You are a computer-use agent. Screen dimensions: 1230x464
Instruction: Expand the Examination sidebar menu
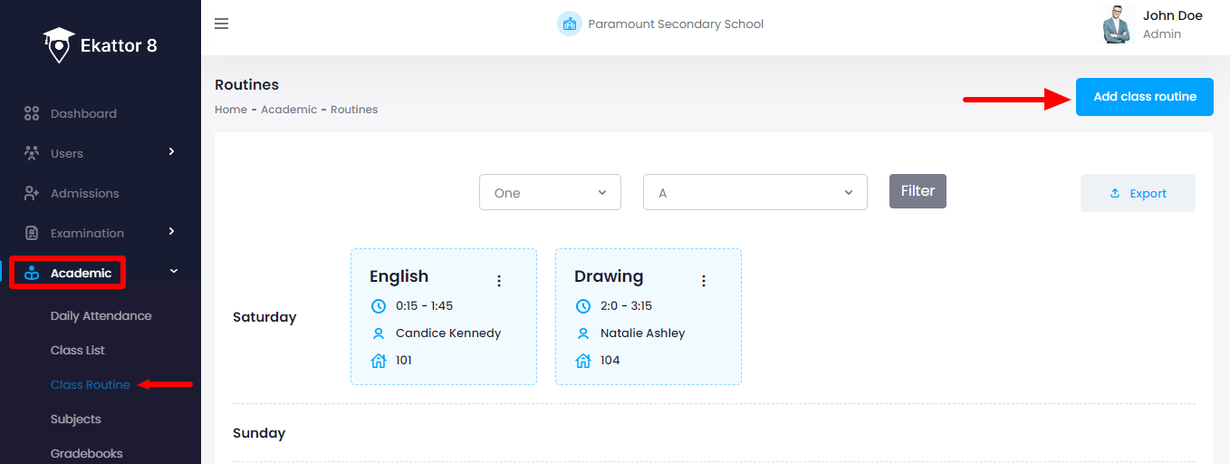click(171, 232)
